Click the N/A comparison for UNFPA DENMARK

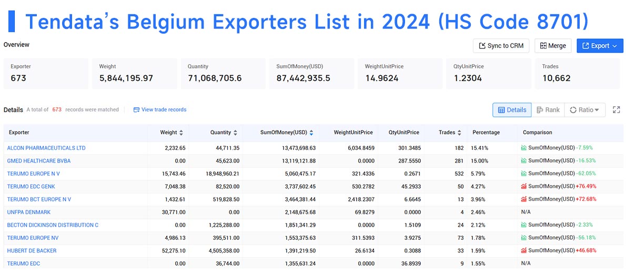coord(526,213)
